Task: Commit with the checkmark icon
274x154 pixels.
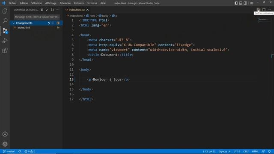Action: (x=47, y=10)
